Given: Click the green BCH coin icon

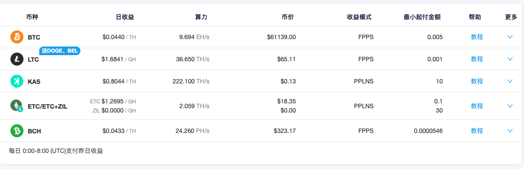Looking at the screenshot, I should tap(17, 131).
